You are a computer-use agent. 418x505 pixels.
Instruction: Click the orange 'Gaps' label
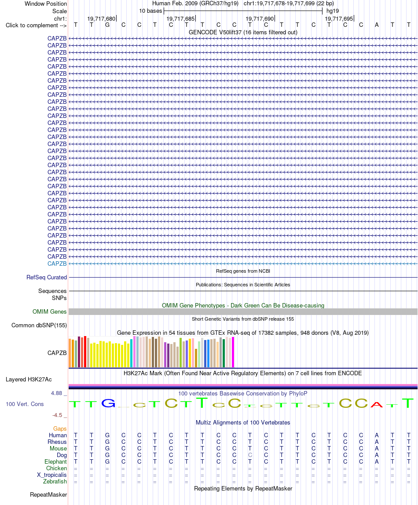(x=60, y=428)
